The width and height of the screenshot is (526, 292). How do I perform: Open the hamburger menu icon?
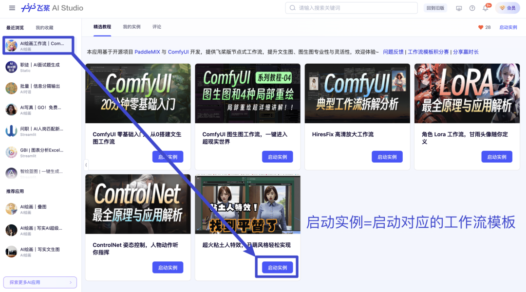(x=12, y=8)
